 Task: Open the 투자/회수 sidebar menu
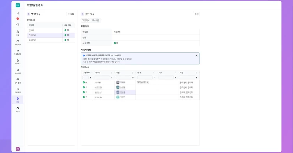18,42
